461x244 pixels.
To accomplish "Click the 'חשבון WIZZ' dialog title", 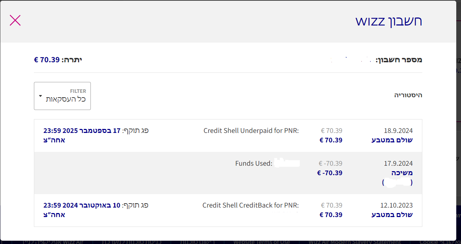I will click(x=388, y=21).
